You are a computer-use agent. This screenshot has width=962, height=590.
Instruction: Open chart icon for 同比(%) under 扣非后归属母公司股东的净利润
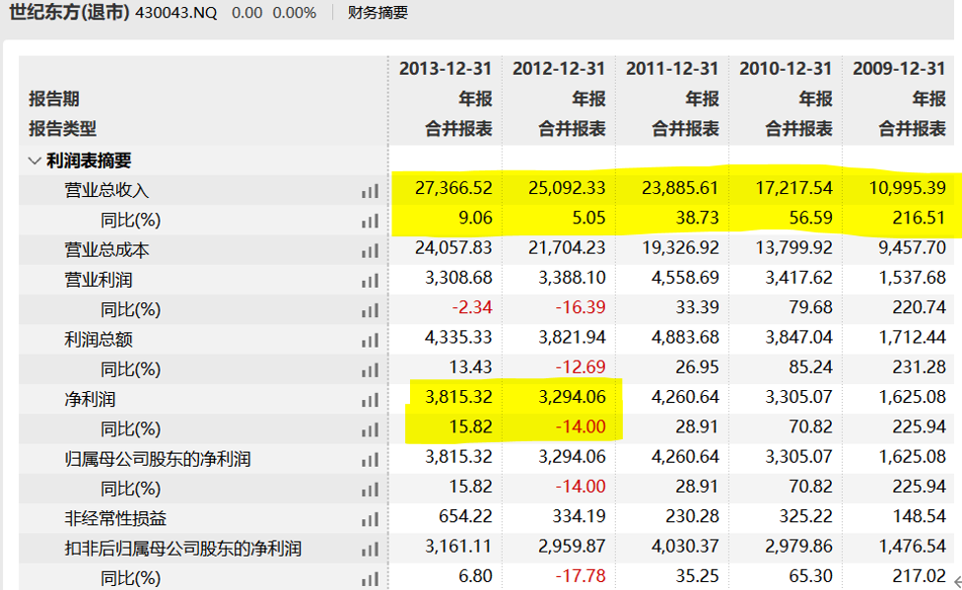tap(370, 579)
